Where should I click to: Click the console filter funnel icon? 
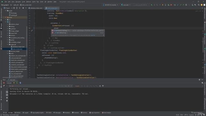click(x=103, y=86)
